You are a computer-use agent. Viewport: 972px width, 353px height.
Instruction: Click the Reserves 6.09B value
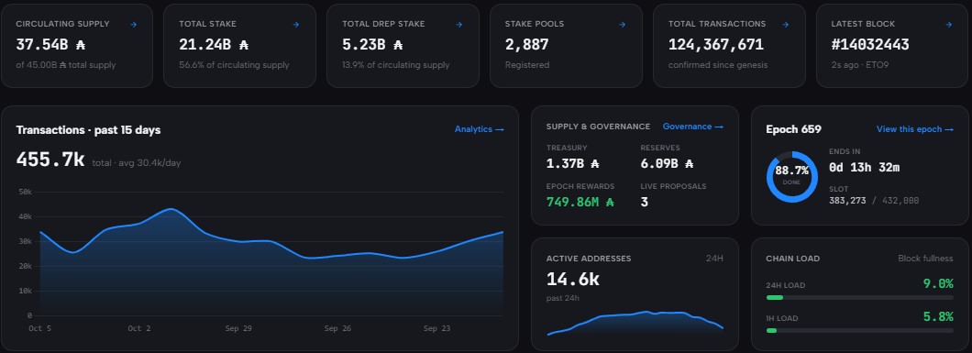pos(667,164)
